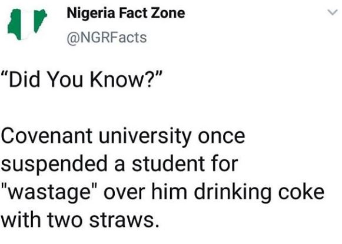Expand the tweet options chevron

point(333,12)
